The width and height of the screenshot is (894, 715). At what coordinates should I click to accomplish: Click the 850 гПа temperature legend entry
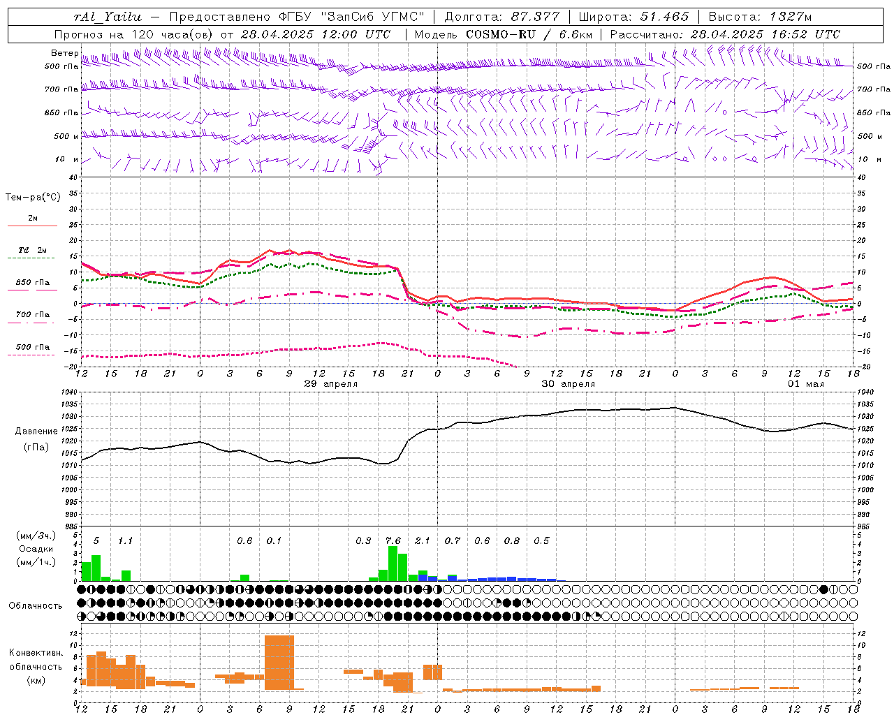coord(33,283)
